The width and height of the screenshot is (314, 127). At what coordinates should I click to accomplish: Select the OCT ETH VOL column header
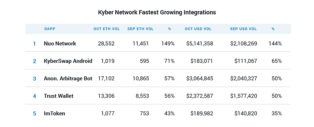coord(106,29)
